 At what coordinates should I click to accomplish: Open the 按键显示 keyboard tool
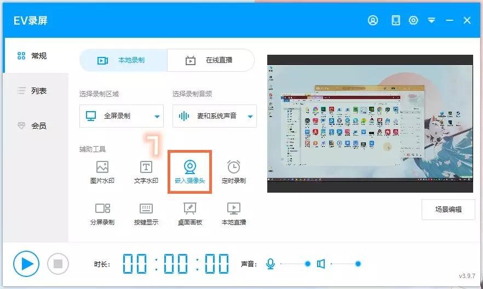point(146,214)
